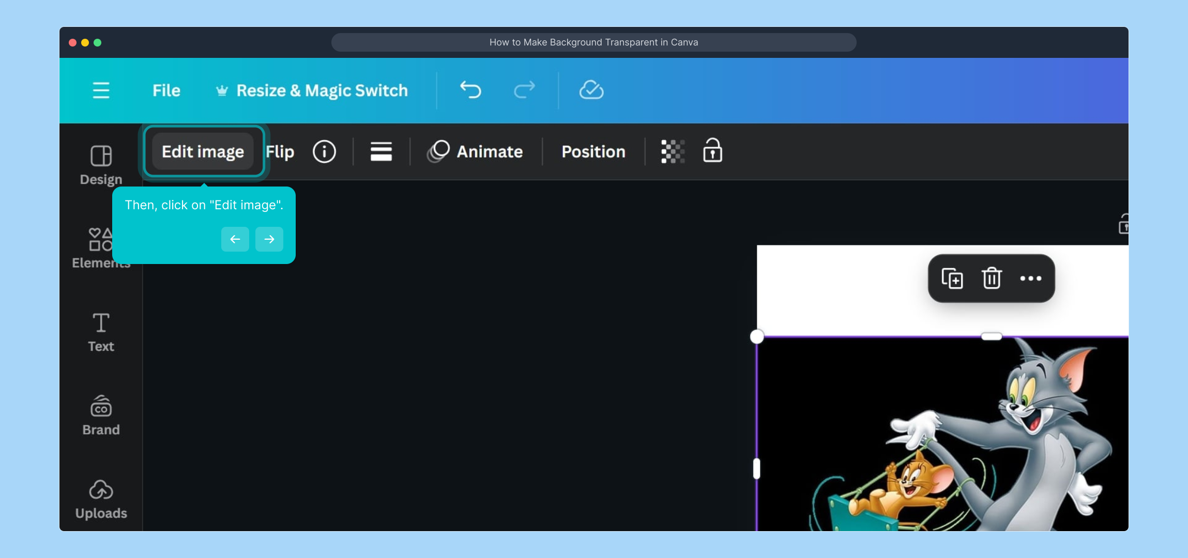This screenshot has height=558, width=1188.
Task: Open the three-dots more options menu
Action: click(1030, 278)
